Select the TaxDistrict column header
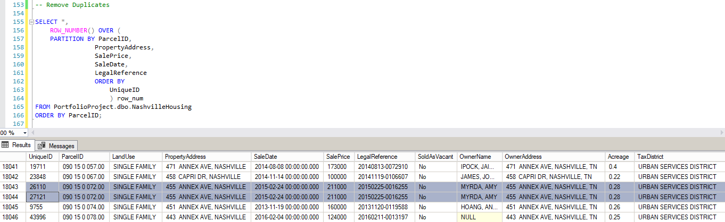Viewport: 725px width, 222px height. [650, 157]
